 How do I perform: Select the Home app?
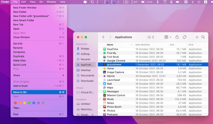(x=153, y=68)
